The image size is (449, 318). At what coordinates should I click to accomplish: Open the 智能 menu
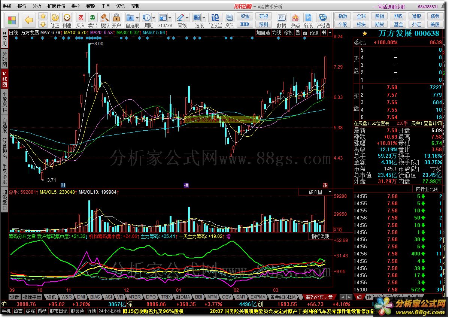(x=91, y=6)
